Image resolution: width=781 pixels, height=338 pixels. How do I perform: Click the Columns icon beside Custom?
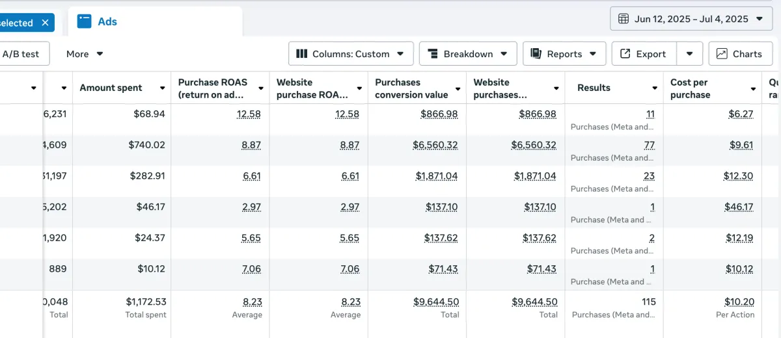(302, 54)
